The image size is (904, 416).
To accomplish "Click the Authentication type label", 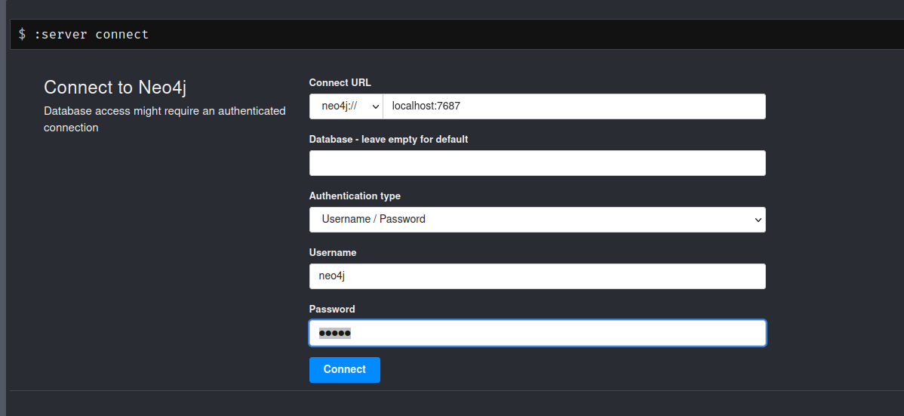I will 355,196.
